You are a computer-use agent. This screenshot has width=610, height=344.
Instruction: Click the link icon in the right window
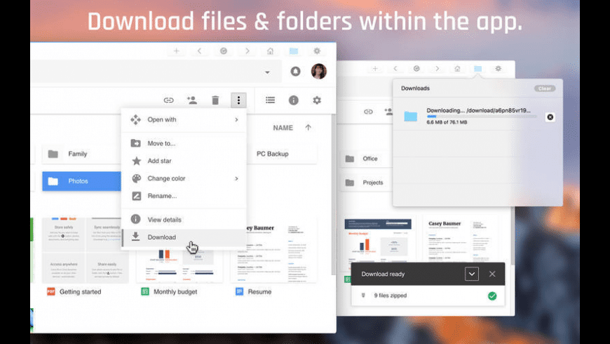click(x=368, y=112)
